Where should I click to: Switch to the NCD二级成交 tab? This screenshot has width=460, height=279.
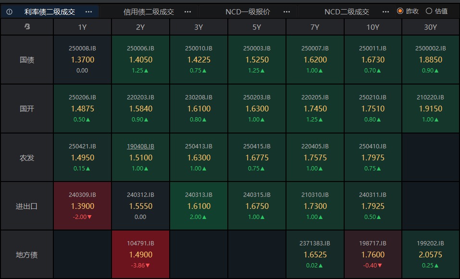click(347, 12)
